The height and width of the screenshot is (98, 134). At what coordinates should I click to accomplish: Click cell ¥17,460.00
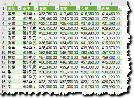70,14
